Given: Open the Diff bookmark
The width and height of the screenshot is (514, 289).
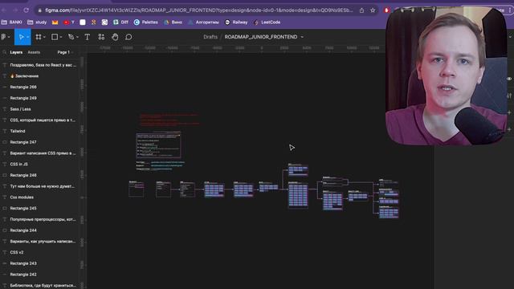Looking at the screenshot, I should [x=120, y=22].
